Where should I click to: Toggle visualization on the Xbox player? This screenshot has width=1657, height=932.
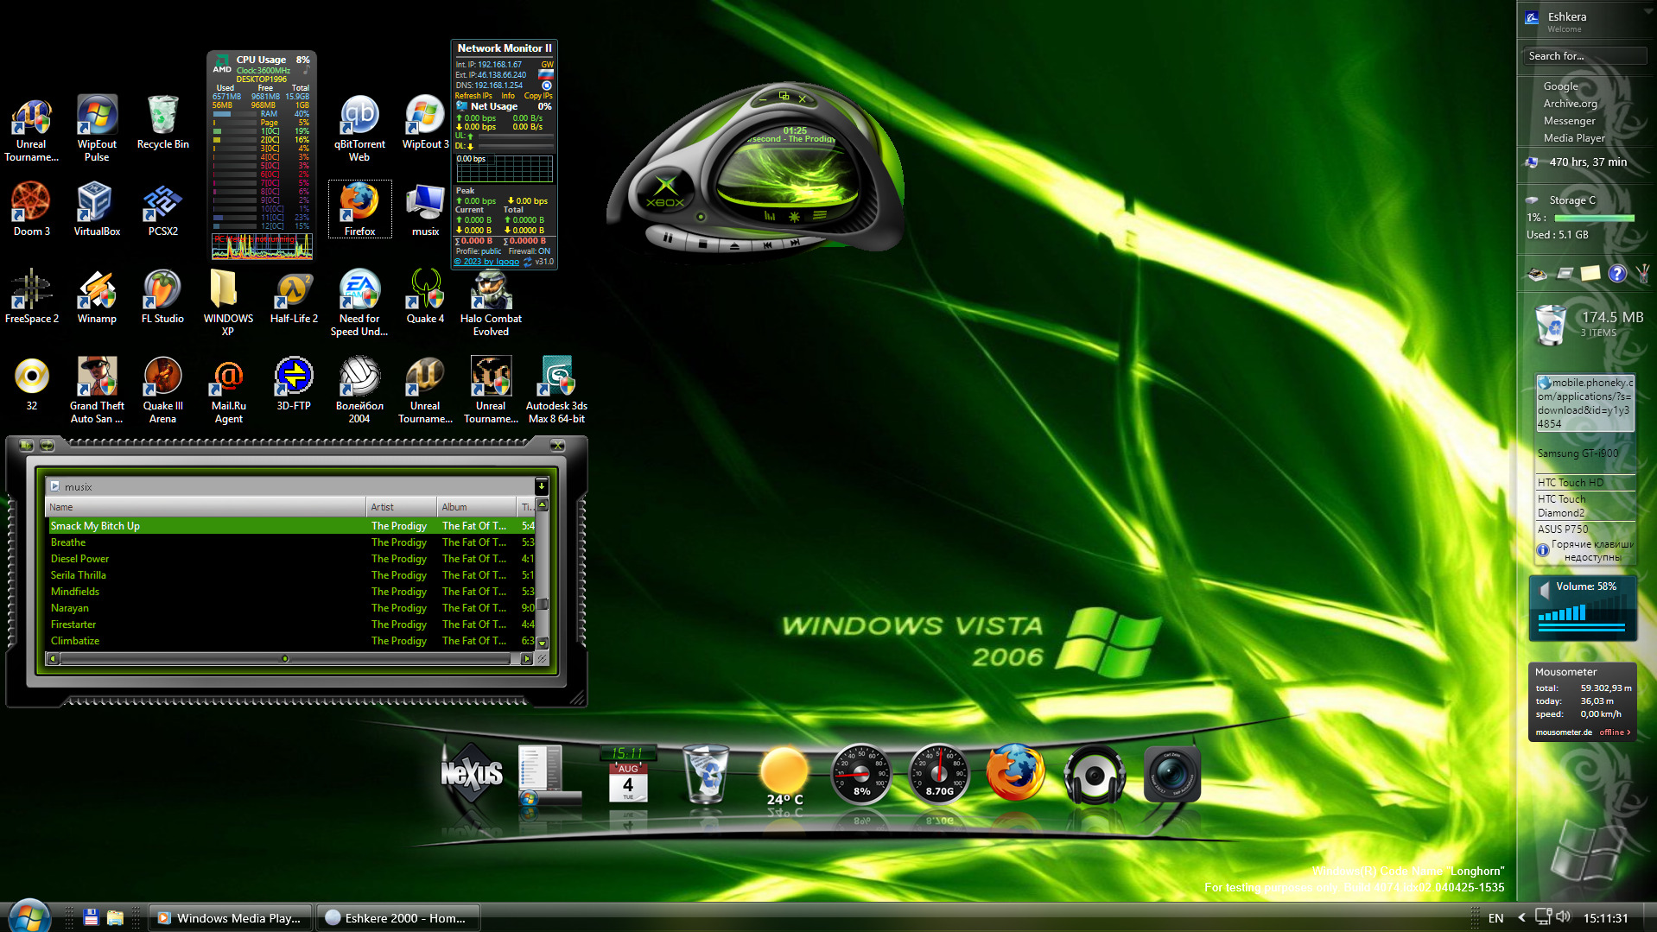pyautogui.click(x=794, y=217)
